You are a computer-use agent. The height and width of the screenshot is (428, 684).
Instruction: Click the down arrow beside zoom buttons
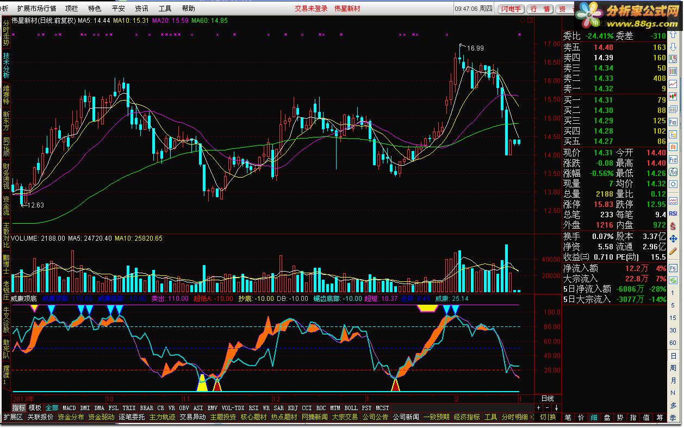tap(556, 407)
